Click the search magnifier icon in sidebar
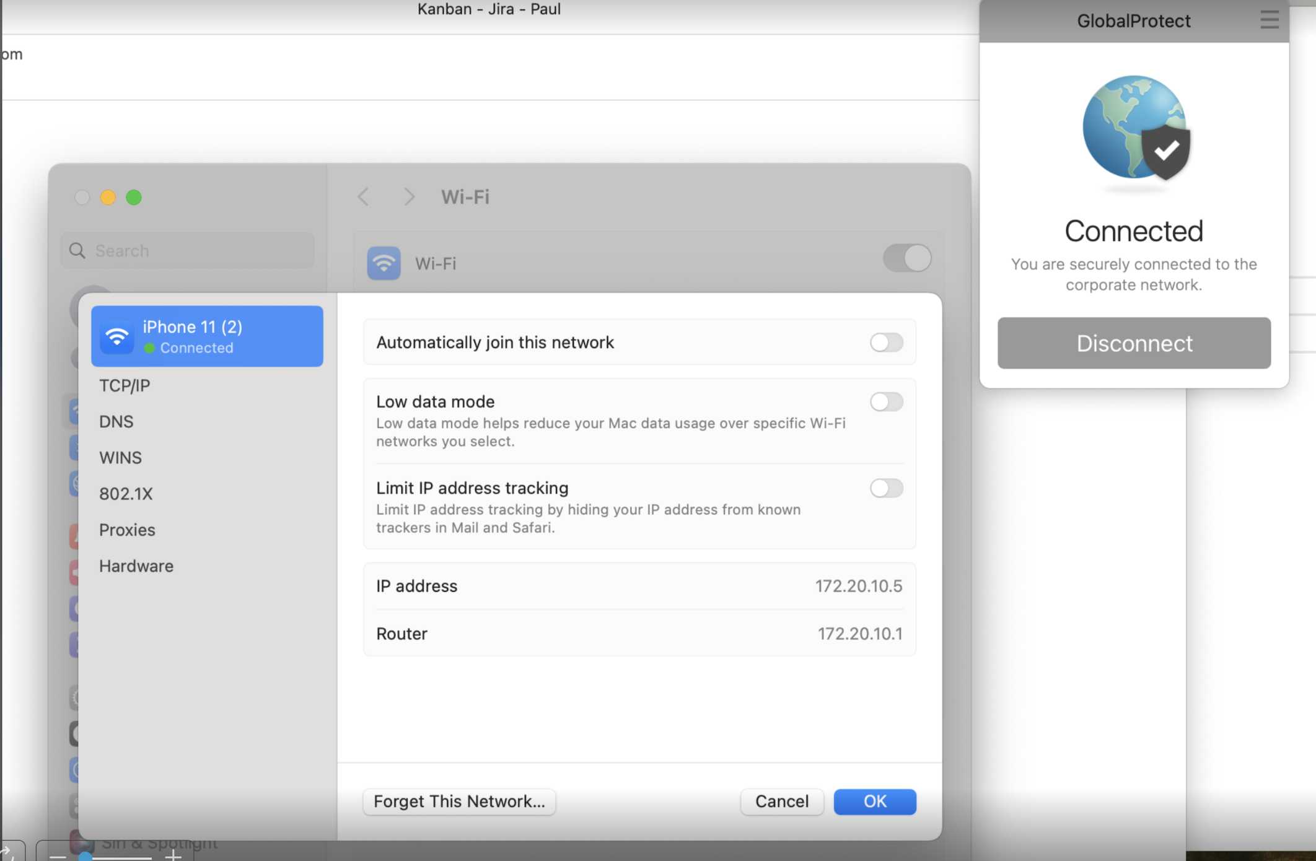The width and height of the screenshot is (1316, 861). pos(77,250)
